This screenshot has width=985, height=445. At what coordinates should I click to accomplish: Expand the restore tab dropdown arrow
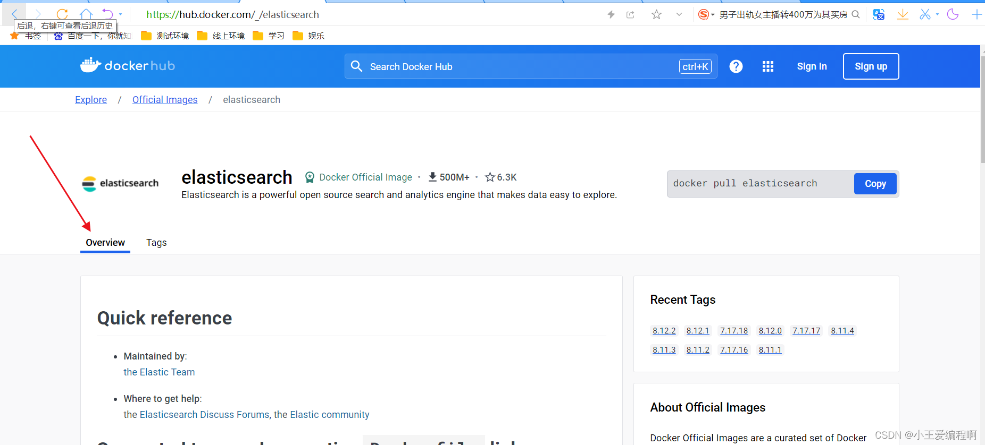click(x=121, y=14)
